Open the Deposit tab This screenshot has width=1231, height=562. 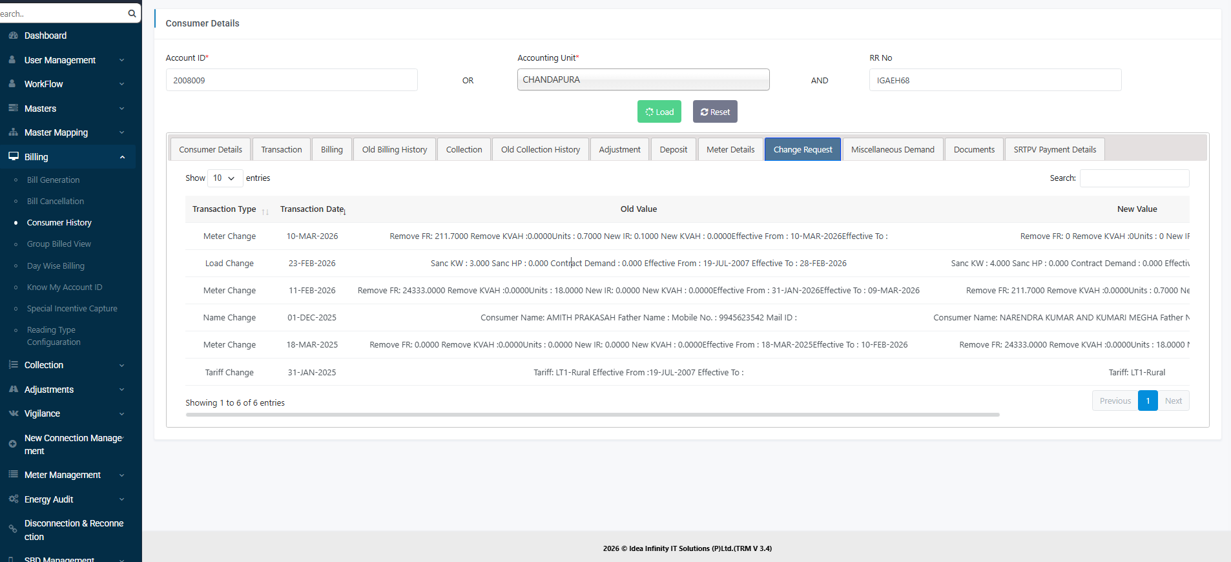pyautogui.click(x=674, y=149)
